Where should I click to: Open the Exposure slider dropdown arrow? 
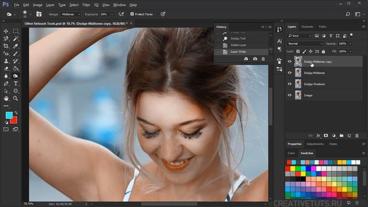(112, 14)
